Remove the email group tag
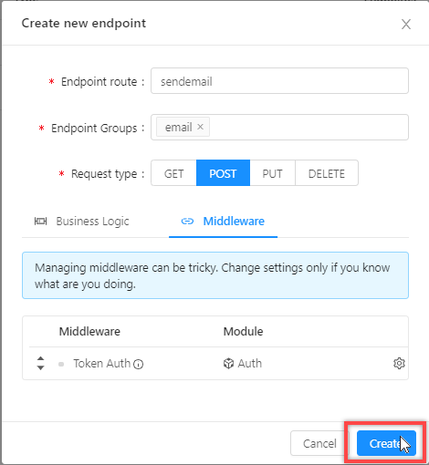 coord(200,127)
